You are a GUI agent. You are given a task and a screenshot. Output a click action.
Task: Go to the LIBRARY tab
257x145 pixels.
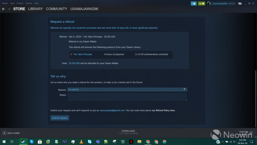36,9
